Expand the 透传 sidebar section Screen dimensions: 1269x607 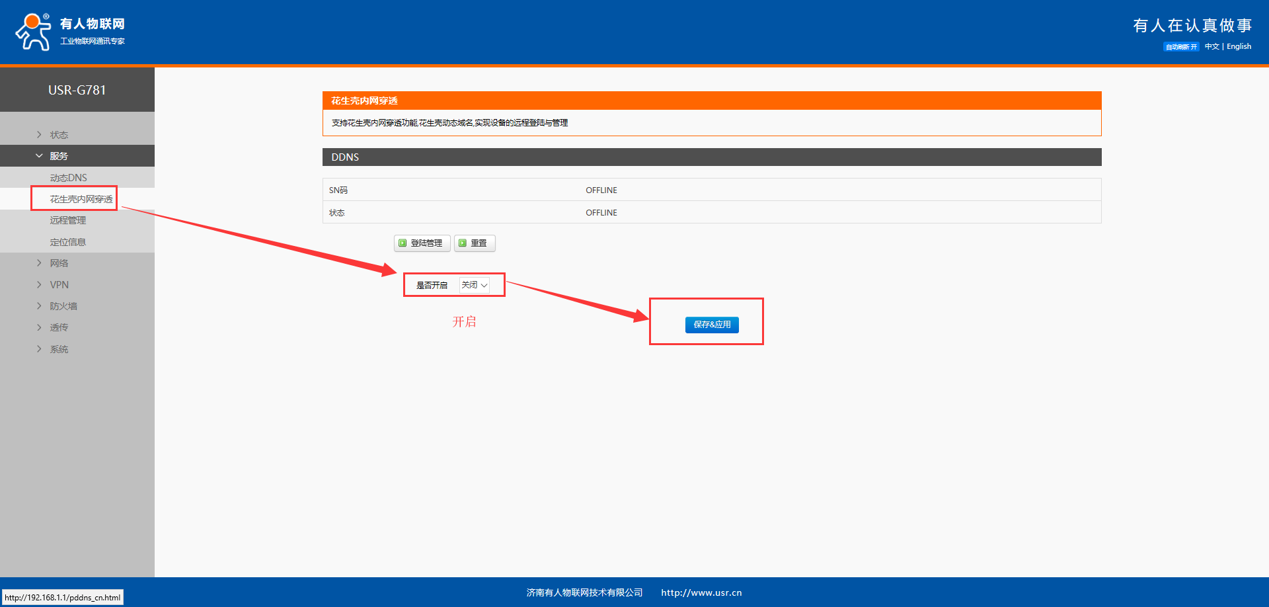pos(59,327)
